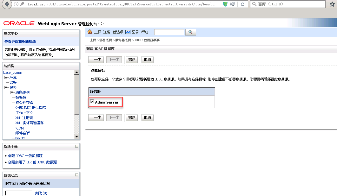The image size is (337, 196).
Task: Click the domain tree scroll down arrow
Action: [77, 136]
